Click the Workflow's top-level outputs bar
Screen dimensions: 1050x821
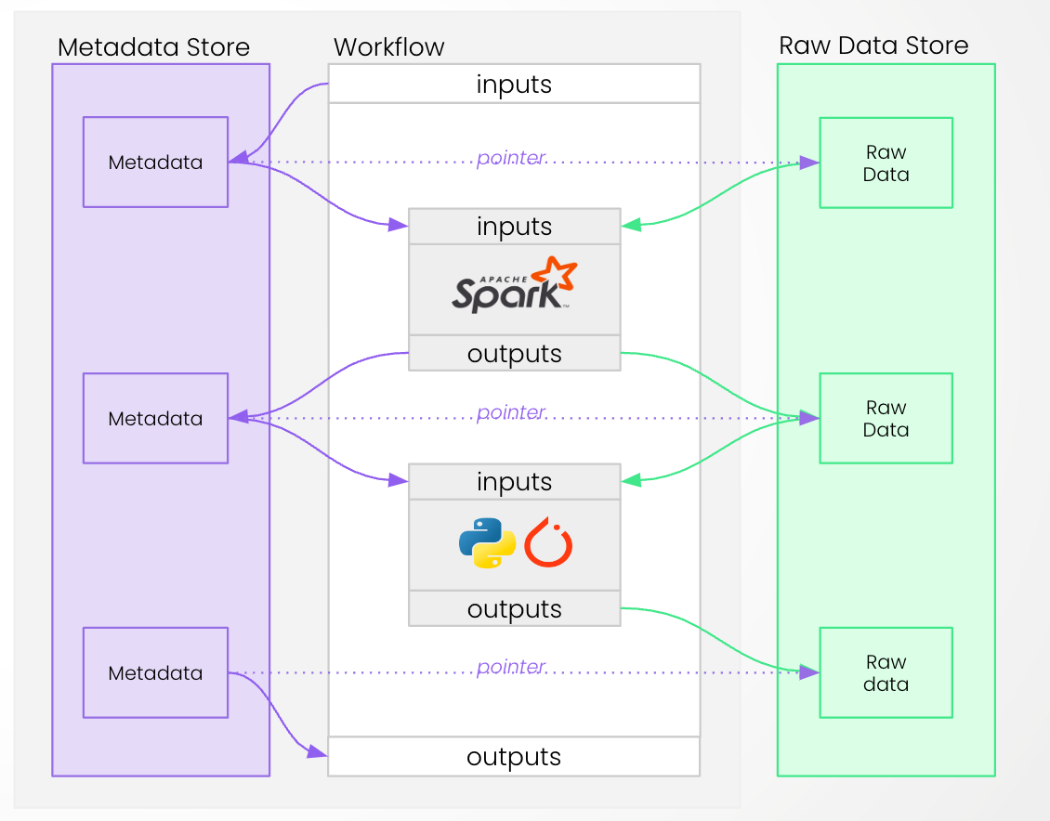click(514, 757)
